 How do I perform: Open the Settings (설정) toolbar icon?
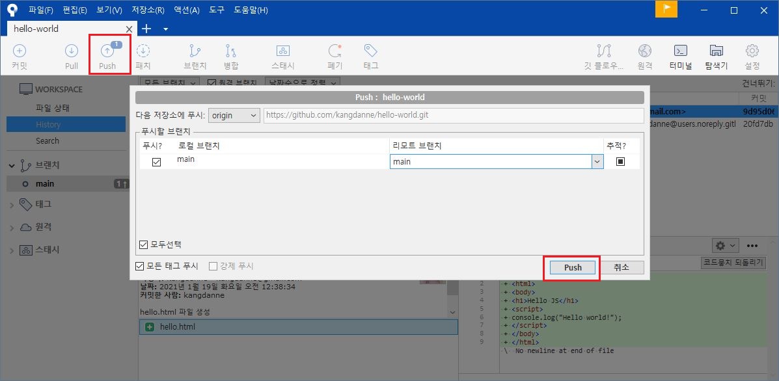pyautogui.click(x=752, y=56)
